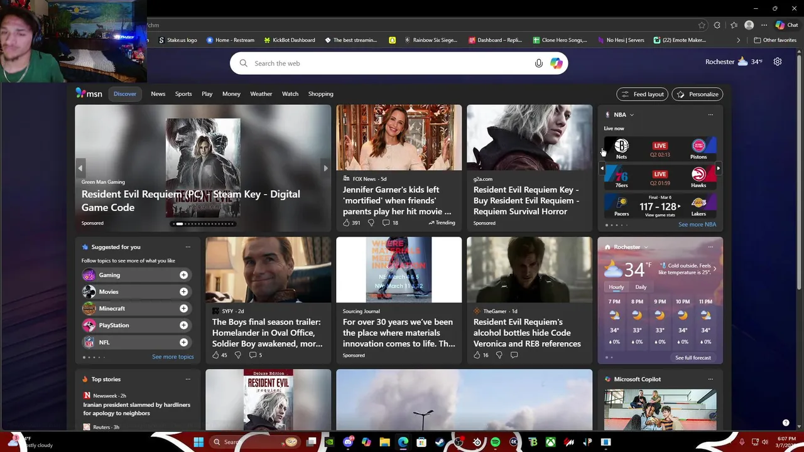The image size is (804, 452).
Task: Open the Other favorites folder
Action: point(775,40)
